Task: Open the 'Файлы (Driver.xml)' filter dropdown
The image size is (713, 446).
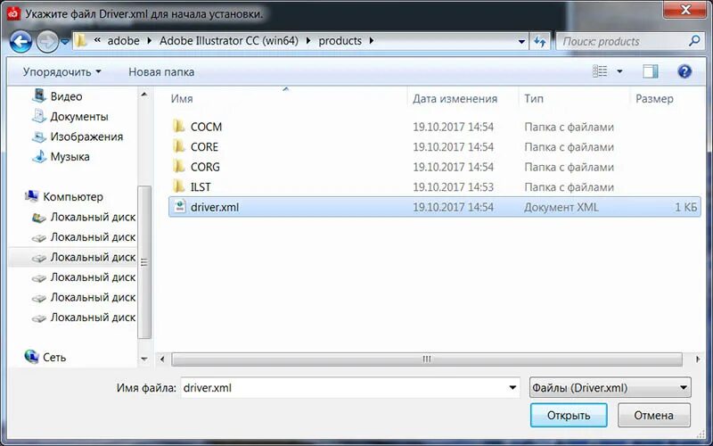Action: (x=610, y=388)
